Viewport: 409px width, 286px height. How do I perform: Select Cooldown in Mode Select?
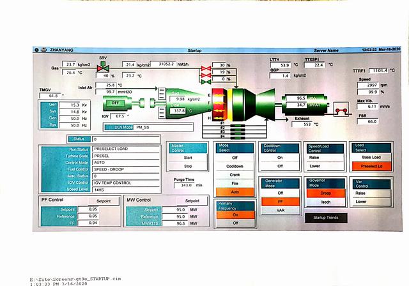[x=235, y=166]
